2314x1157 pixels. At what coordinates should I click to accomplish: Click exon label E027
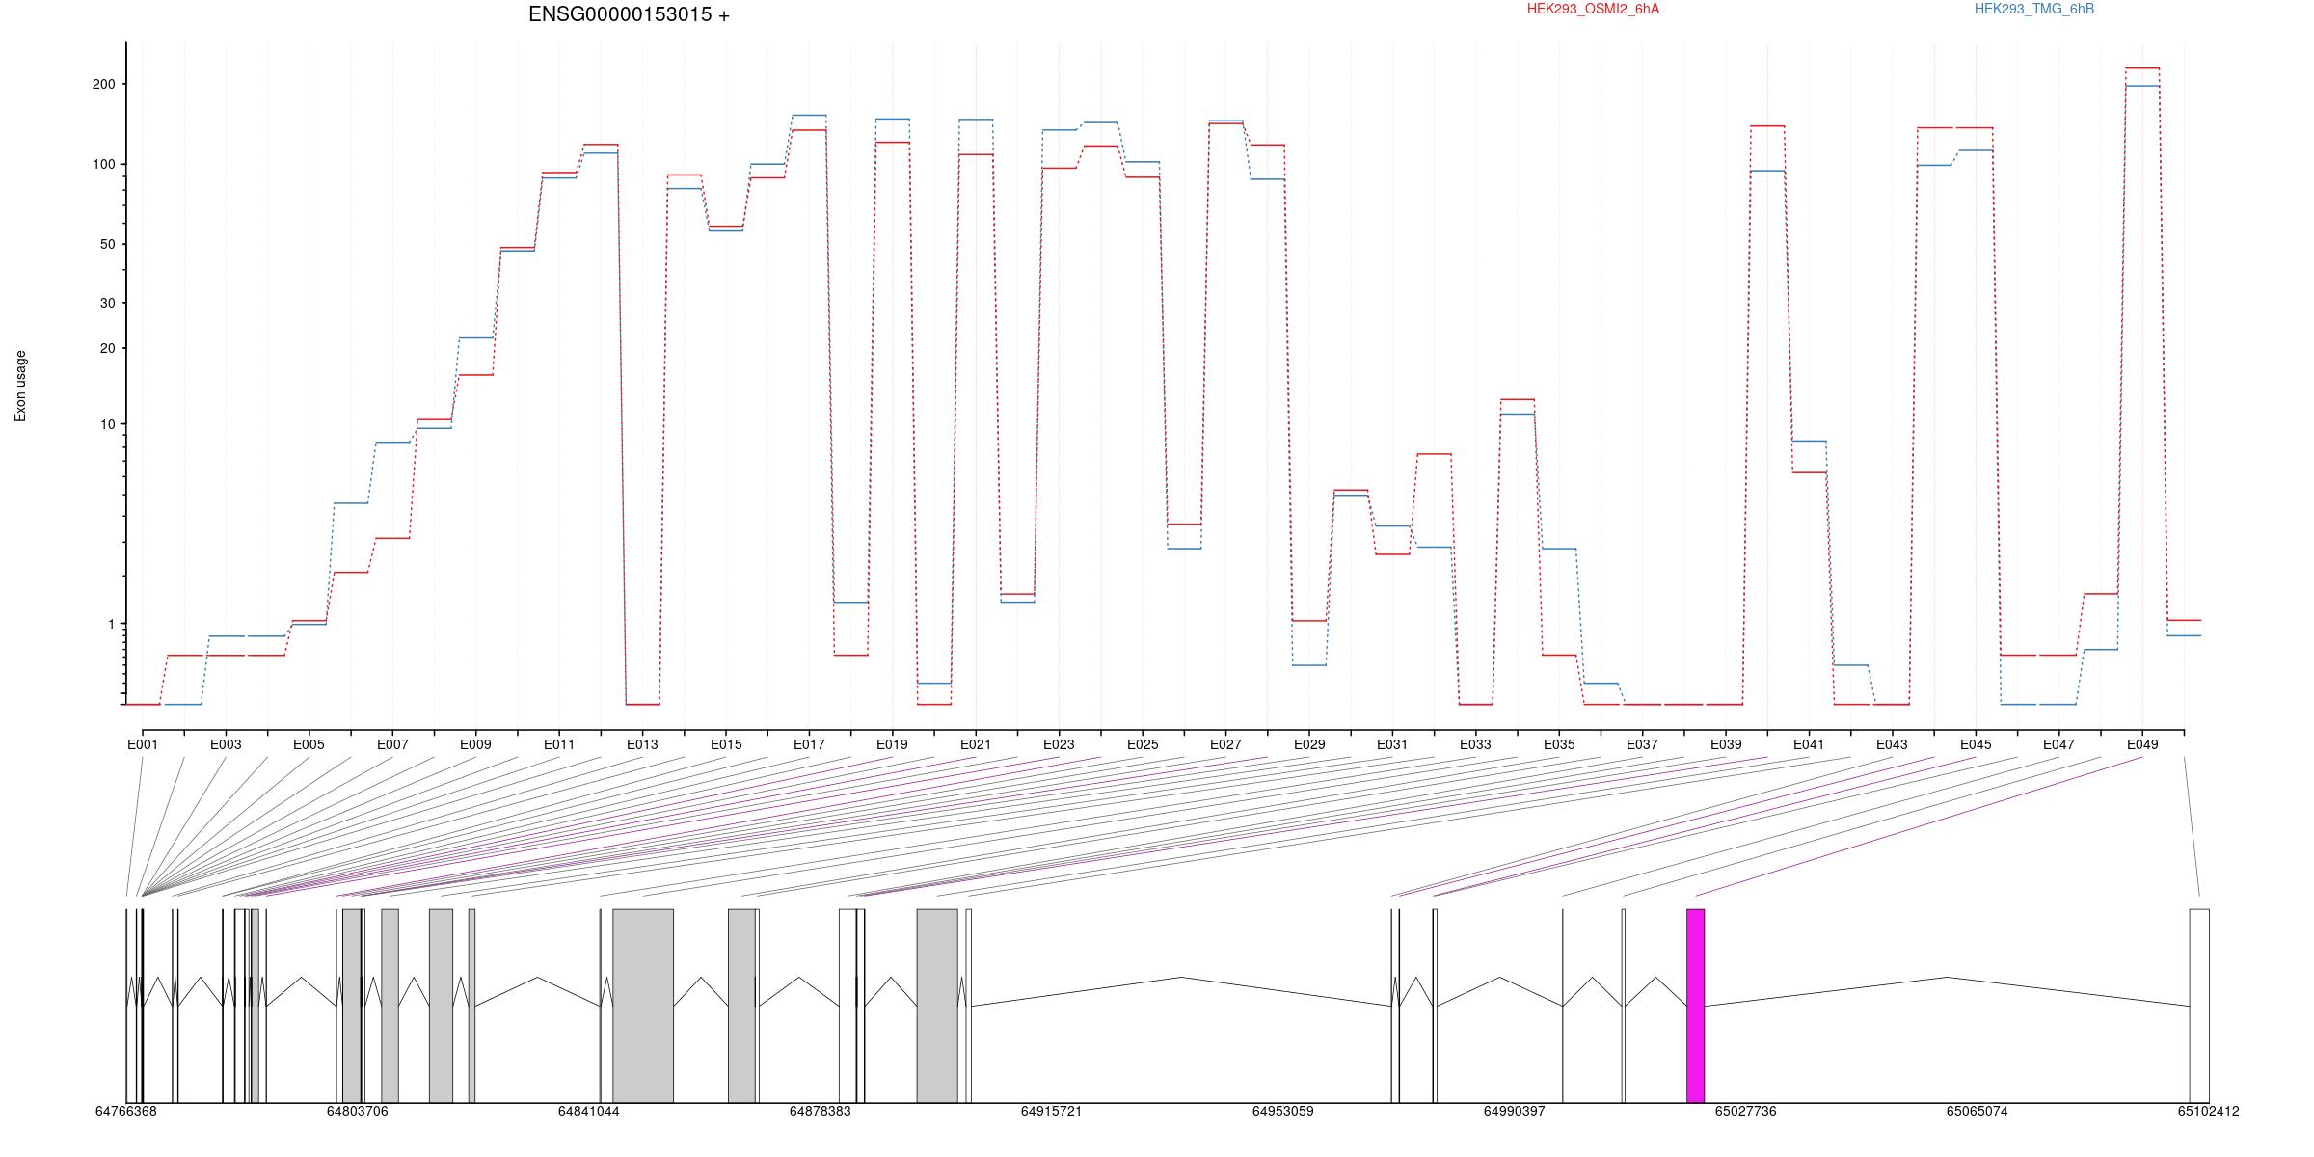click(1225, 744)
